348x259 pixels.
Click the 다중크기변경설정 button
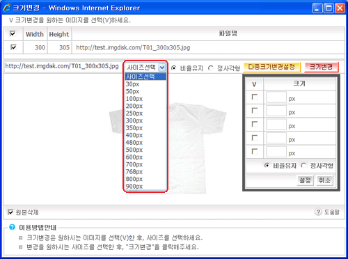(271, 67)
